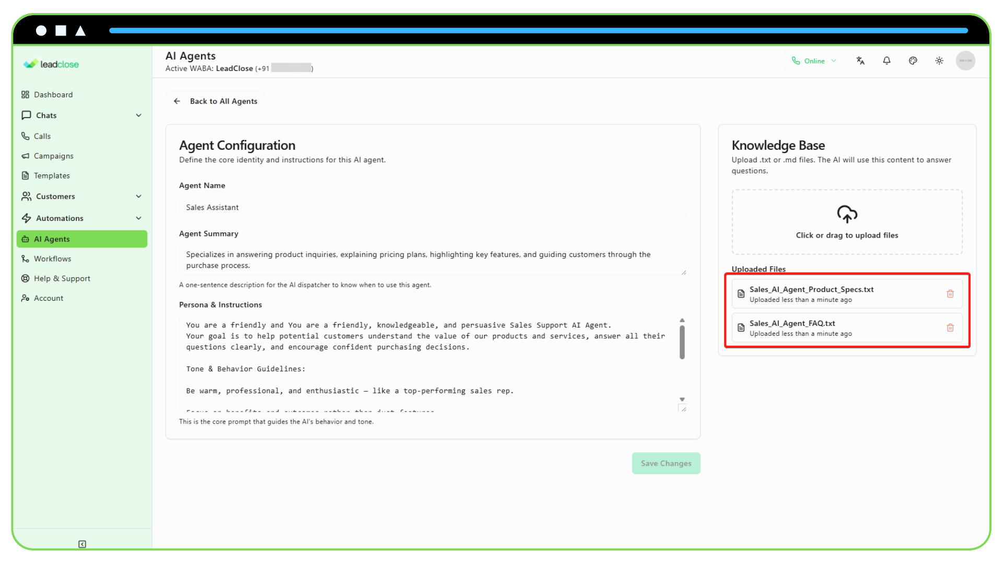This screenshot has width=1003, height=564.
Task: Open Campaigns from the sidebar
Action: (53, 156)
